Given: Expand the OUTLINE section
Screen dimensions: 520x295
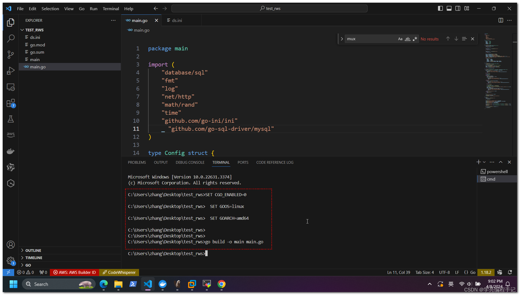Looking at the screenshot, I should (33, 250).
